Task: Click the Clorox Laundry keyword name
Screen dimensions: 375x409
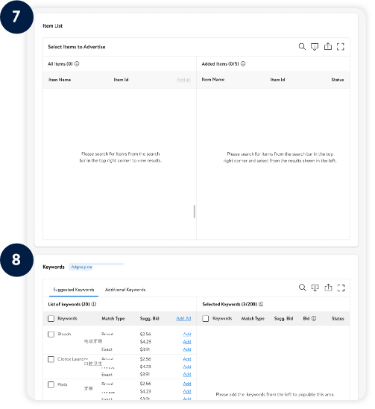Action: (72, 359)
